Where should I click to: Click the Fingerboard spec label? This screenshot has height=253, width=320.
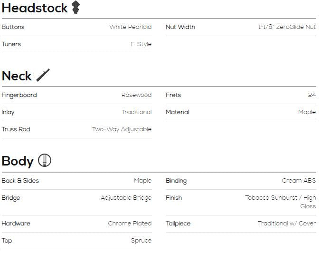tap(19, 96)
